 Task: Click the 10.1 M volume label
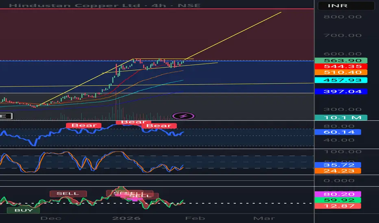point(341,118)
